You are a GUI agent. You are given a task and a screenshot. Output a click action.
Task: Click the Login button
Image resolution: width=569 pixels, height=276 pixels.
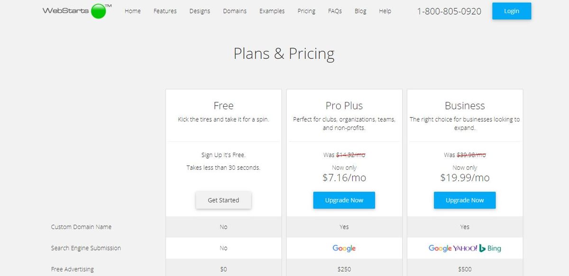(512, 11)
